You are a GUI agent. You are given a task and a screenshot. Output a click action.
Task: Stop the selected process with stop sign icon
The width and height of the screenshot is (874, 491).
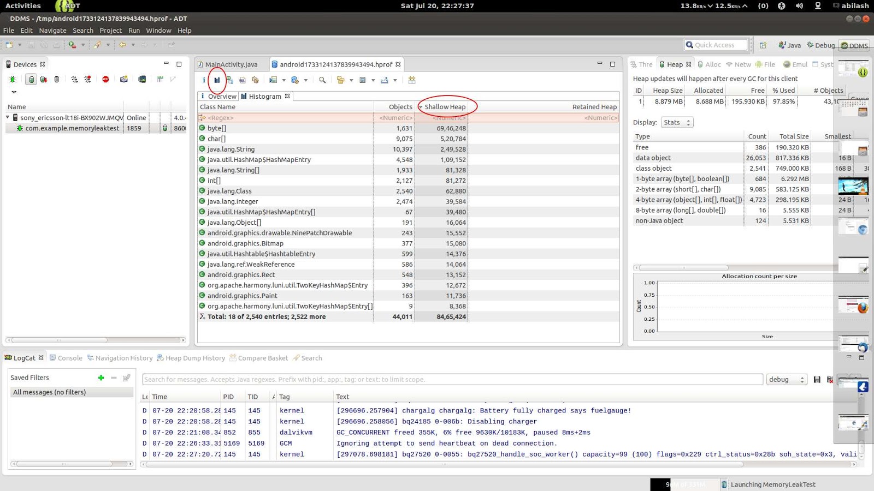tap(105, 80)
